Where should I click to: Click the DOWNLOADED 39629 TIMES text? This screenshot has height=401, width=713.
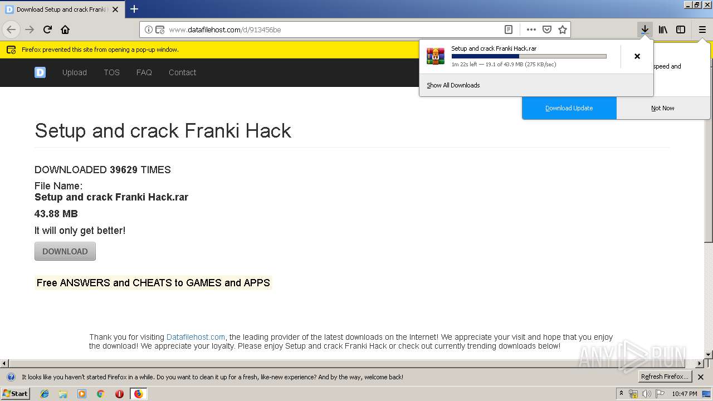point(102,170)
